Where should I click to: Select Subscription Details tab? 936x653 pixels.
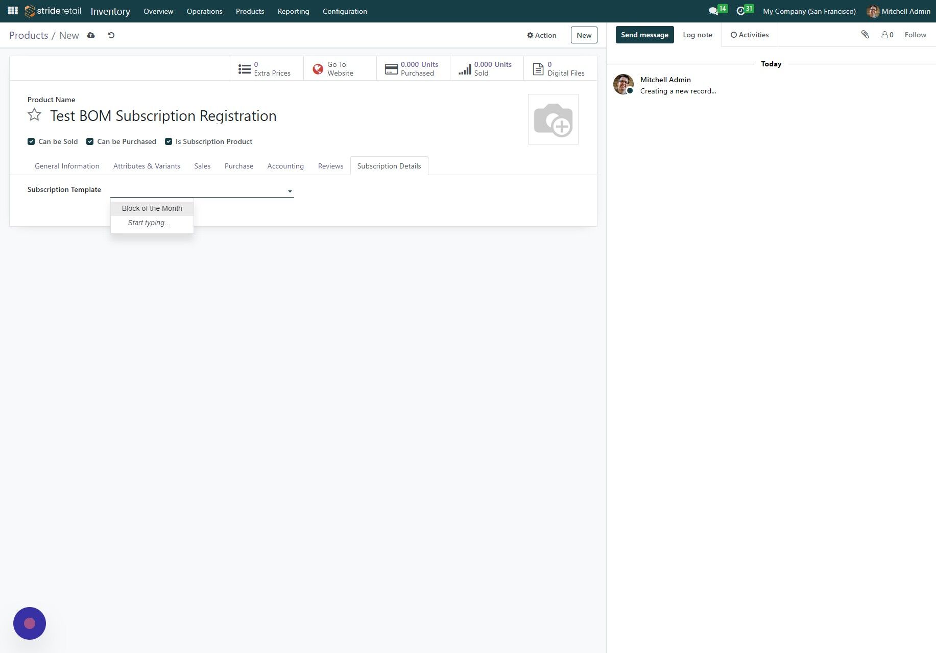pos(389,166)
